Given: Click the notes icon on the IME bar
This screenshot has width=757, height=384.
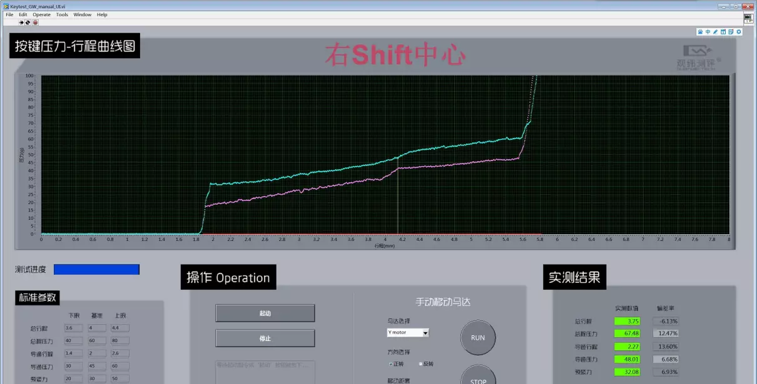Looking at the screenshot, I should point(731,32).
